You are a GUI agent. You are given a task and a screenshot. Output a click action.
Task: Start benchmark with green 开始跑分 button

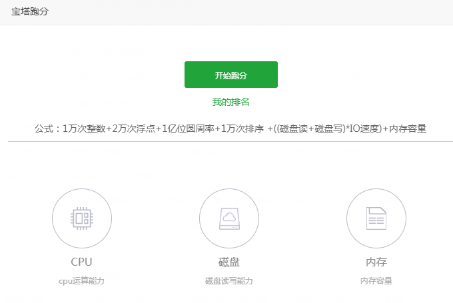[x=231, y=75]
